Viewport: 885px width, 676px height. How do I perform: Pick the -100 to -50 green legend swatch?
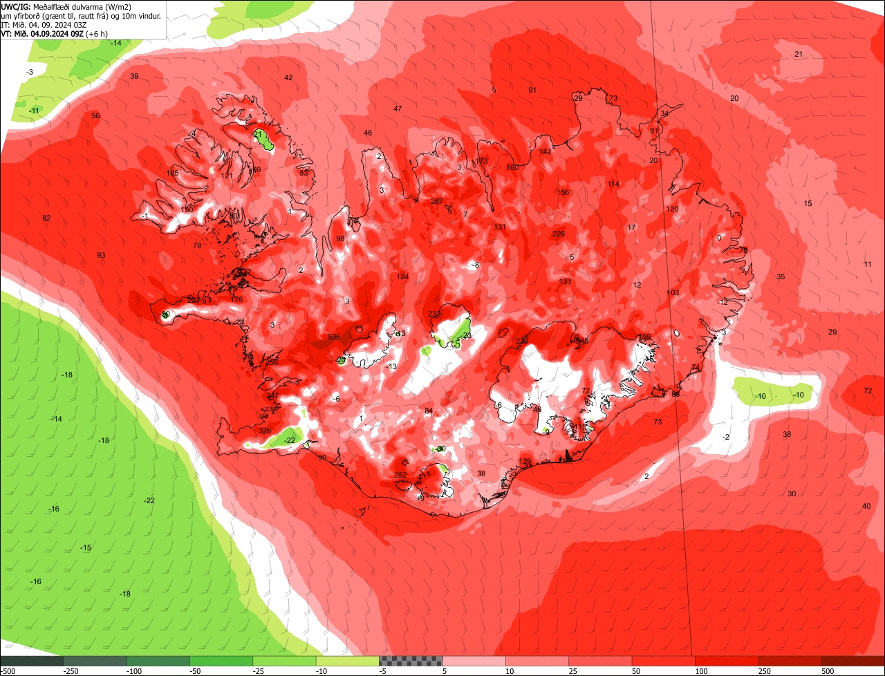158,661
